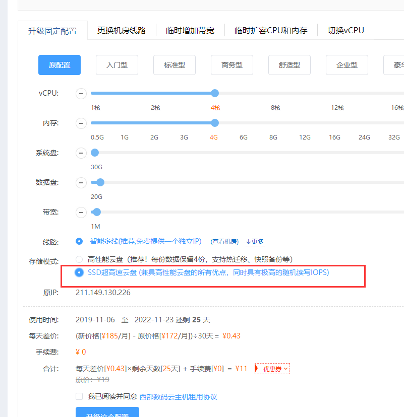Click the vCPU minus decrease icon
The height and width of the screenshot is (417, 404).
[81, 93]
